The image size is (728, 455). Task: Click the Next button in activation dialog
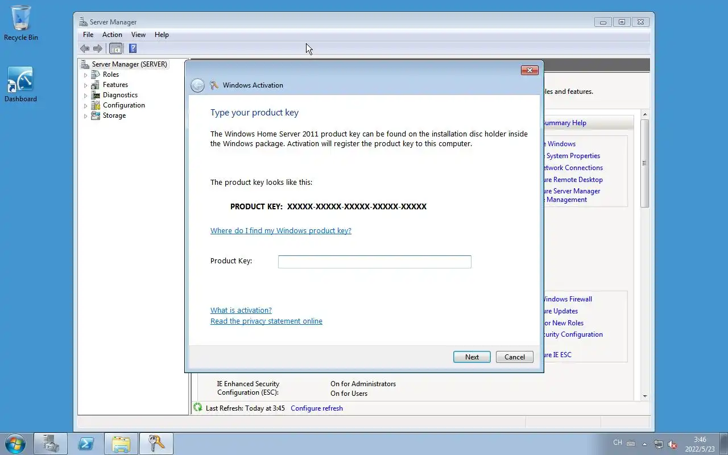click(x=472, y=357)
